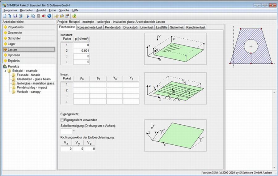Open the Sprache menu

tap(64, 10)
